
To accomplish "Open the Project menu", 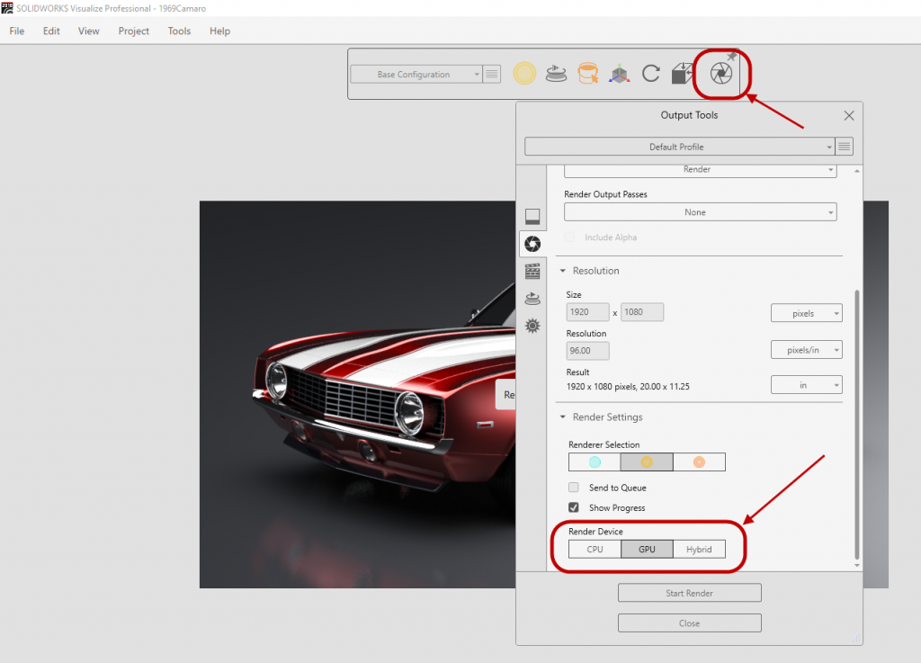I will click(x=134, y=31).
